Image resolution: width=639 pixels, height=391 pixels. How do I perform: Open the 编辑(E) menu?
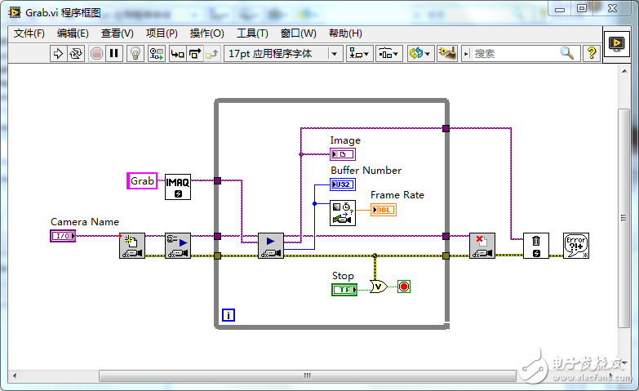click(x=73, y=33)
